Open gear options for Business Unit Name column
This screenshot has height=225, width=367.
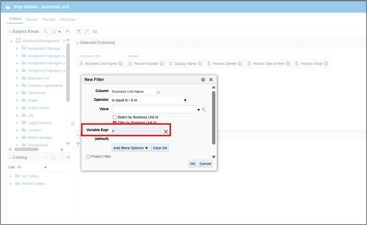tap(121, 64)
